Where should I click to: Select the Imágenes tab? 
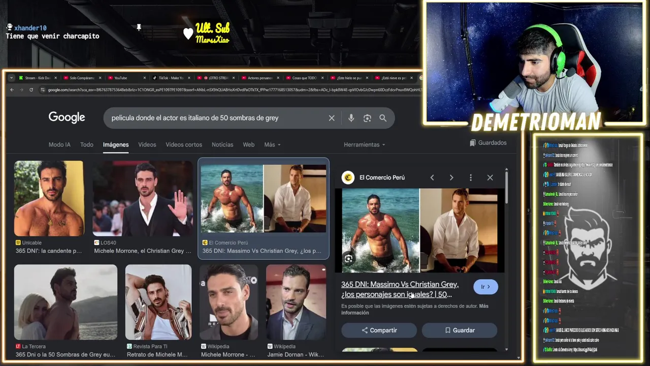coord(116,145)
